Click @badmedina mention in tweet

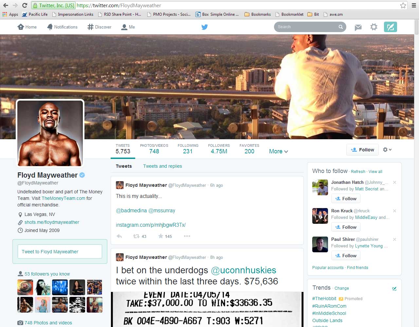(x=131, y=211)
